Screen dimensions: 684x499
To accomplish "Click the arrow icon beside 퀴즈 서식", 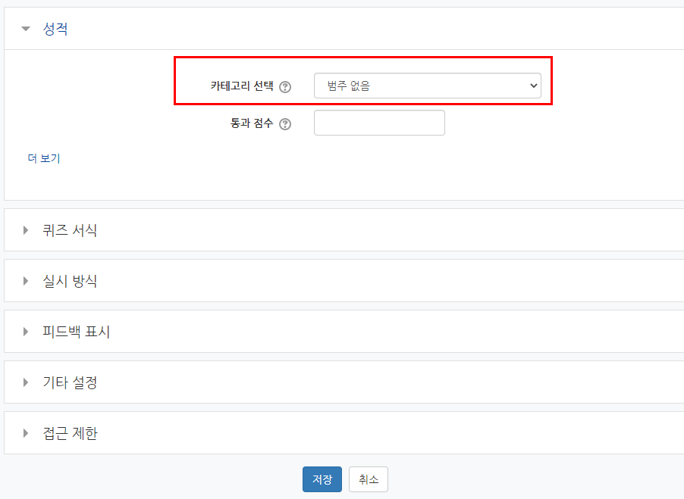I will (26, 230).
